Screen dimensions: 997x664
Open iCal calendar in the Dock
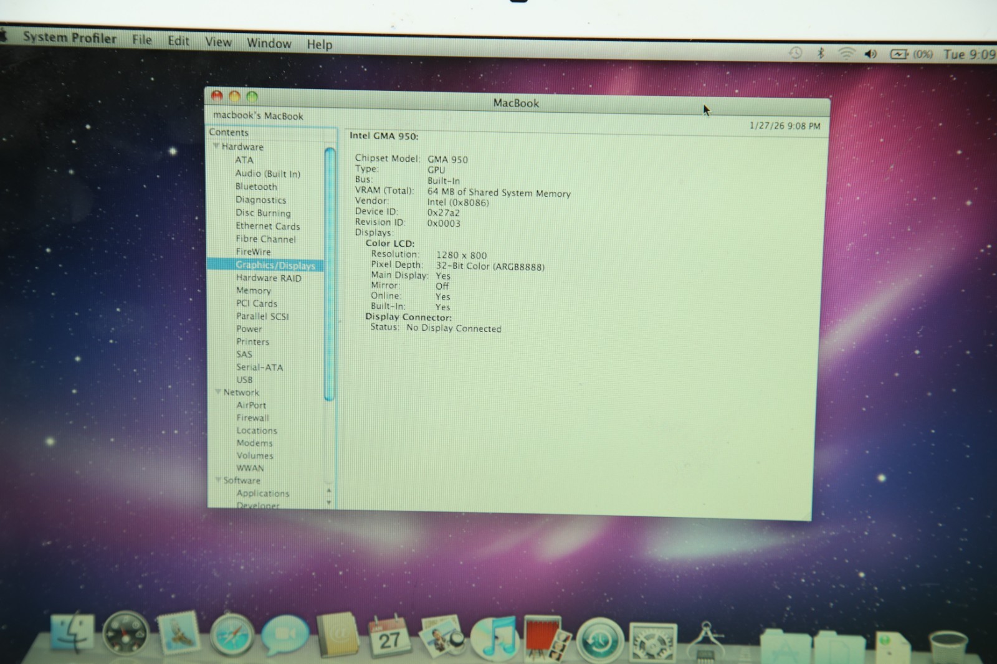(x=388, y=637)
